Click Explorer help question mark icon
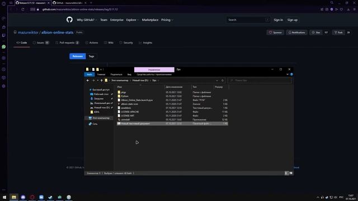 291,74
